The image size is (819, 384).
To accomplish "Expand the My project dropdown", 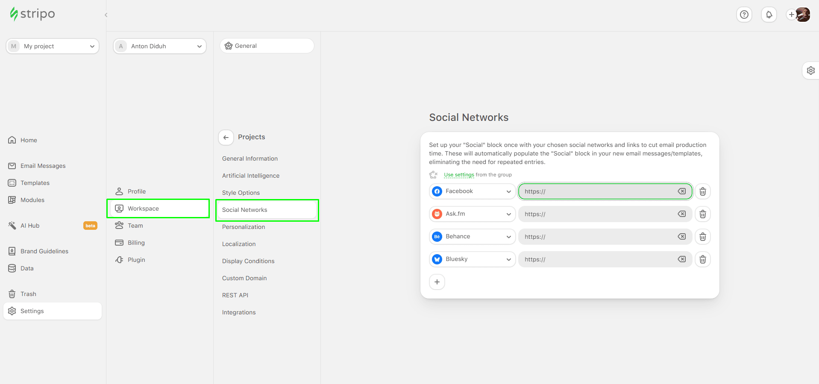I will pos(53,46).
